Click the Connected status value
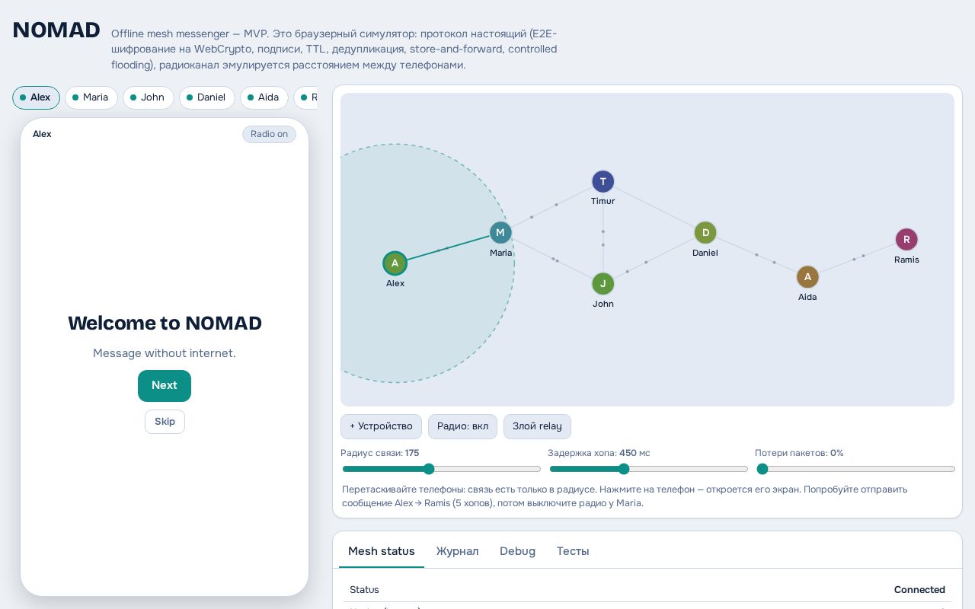 click(919, 590)
